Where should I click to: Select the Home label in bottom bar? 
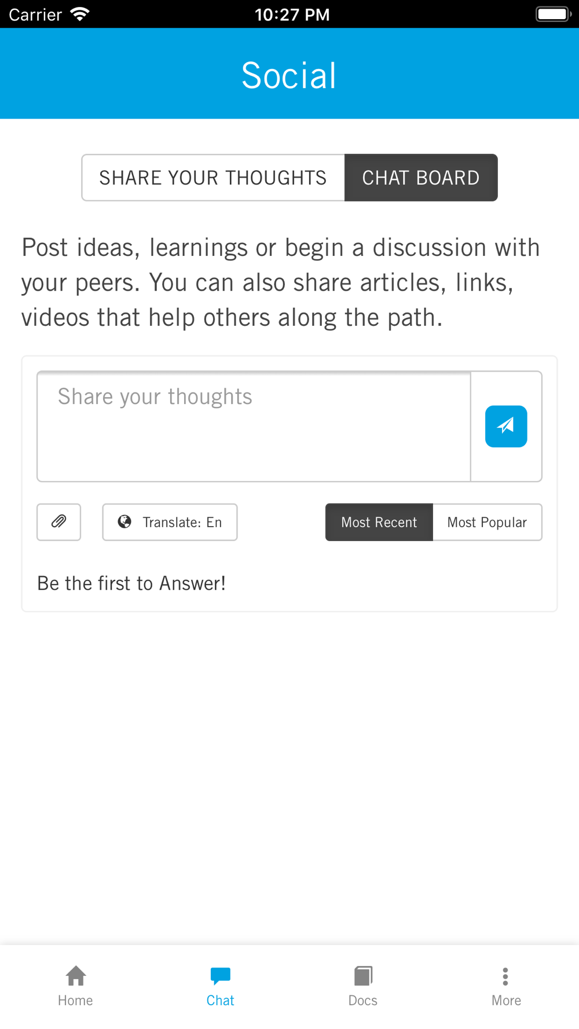[x=75, y=1000]
